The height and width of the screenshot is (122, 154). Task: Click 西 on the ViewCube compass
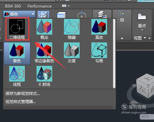(x=134, y=103)
